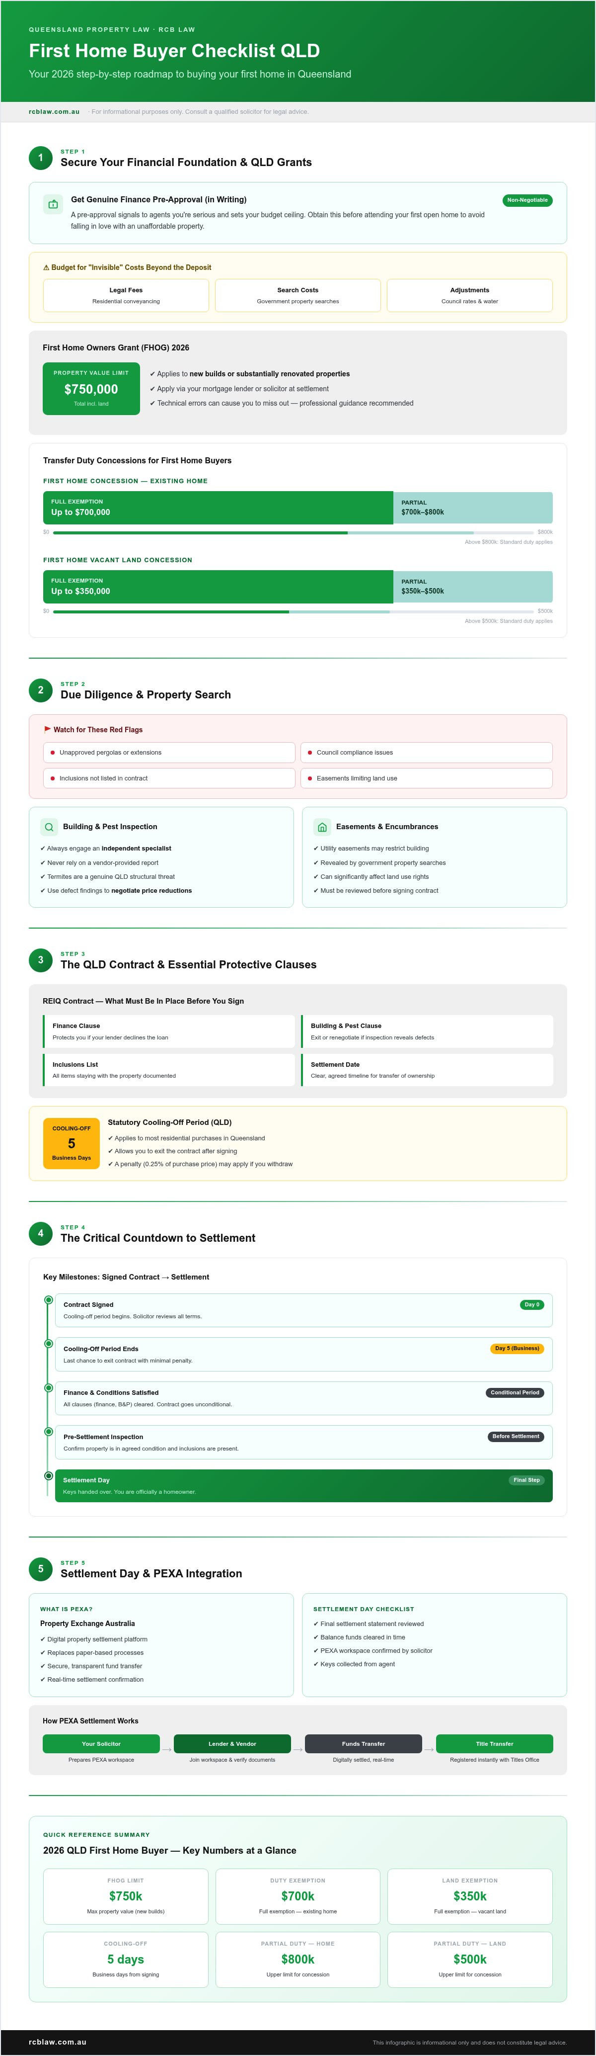Click the magnifier icon for Building & Pest Inspection

pyautogui.click(x=50, y=827)
